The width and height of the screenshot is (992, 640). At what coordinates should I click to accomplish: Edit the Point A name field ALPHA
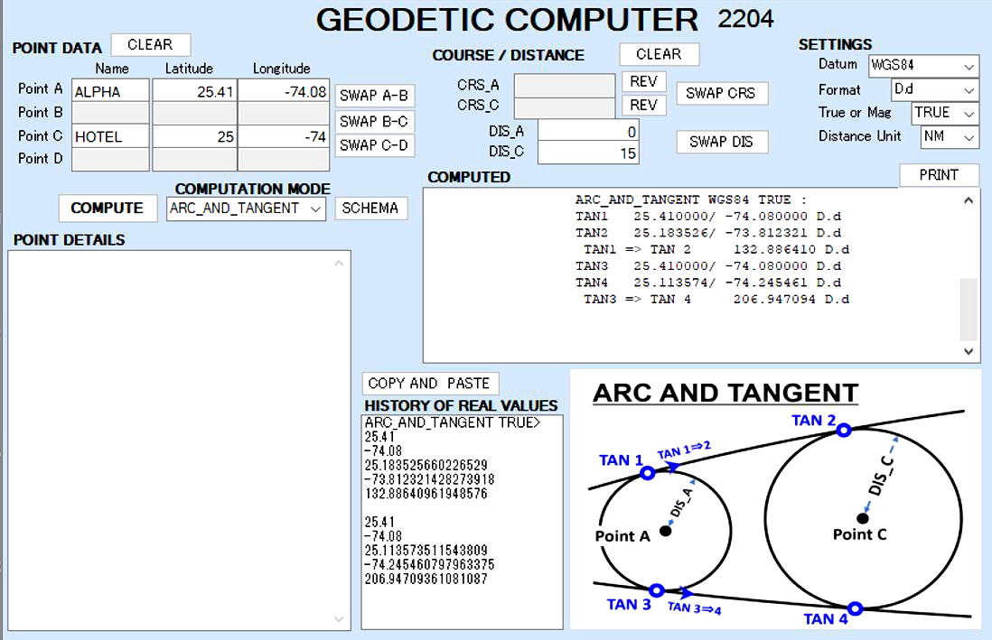point(111,92)
